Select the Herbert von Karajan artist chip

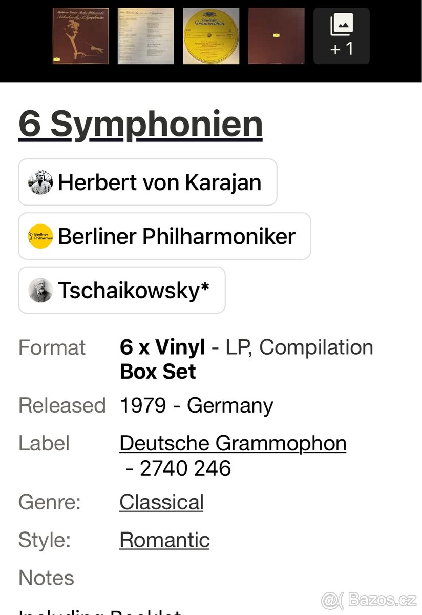[147, 182]
